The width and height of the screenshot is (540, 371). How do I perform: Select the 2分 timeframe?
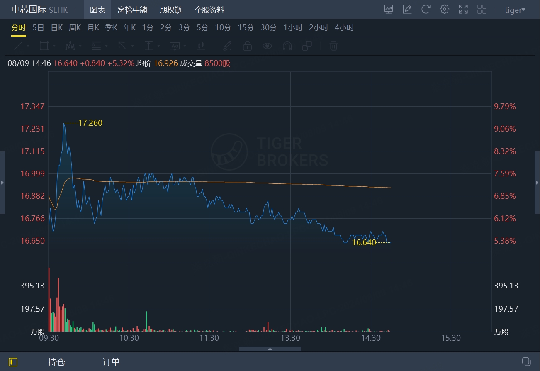click(166, 28)
